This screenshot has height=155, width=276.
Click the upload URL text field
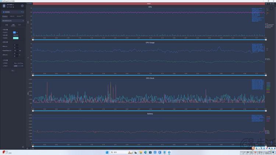pyautogui.click(x=18, y=63)
